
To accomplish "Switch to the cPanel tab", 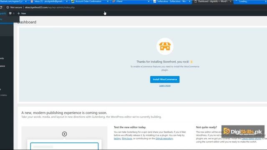I will (x=119, y=1).
